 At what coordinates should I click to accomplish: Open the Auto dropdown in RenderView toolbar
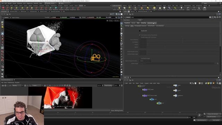(x=37, y=85)
